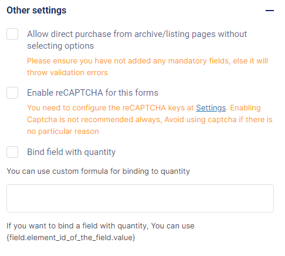The width and height of the screenshot is (285, 256).
Task: Click 'If you want to bind a field' help line
Action: pyautogui.click(x=100, y=226)
